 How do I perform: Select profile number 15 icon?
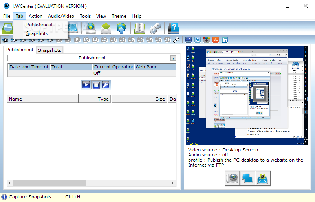(x=132, y=40)
